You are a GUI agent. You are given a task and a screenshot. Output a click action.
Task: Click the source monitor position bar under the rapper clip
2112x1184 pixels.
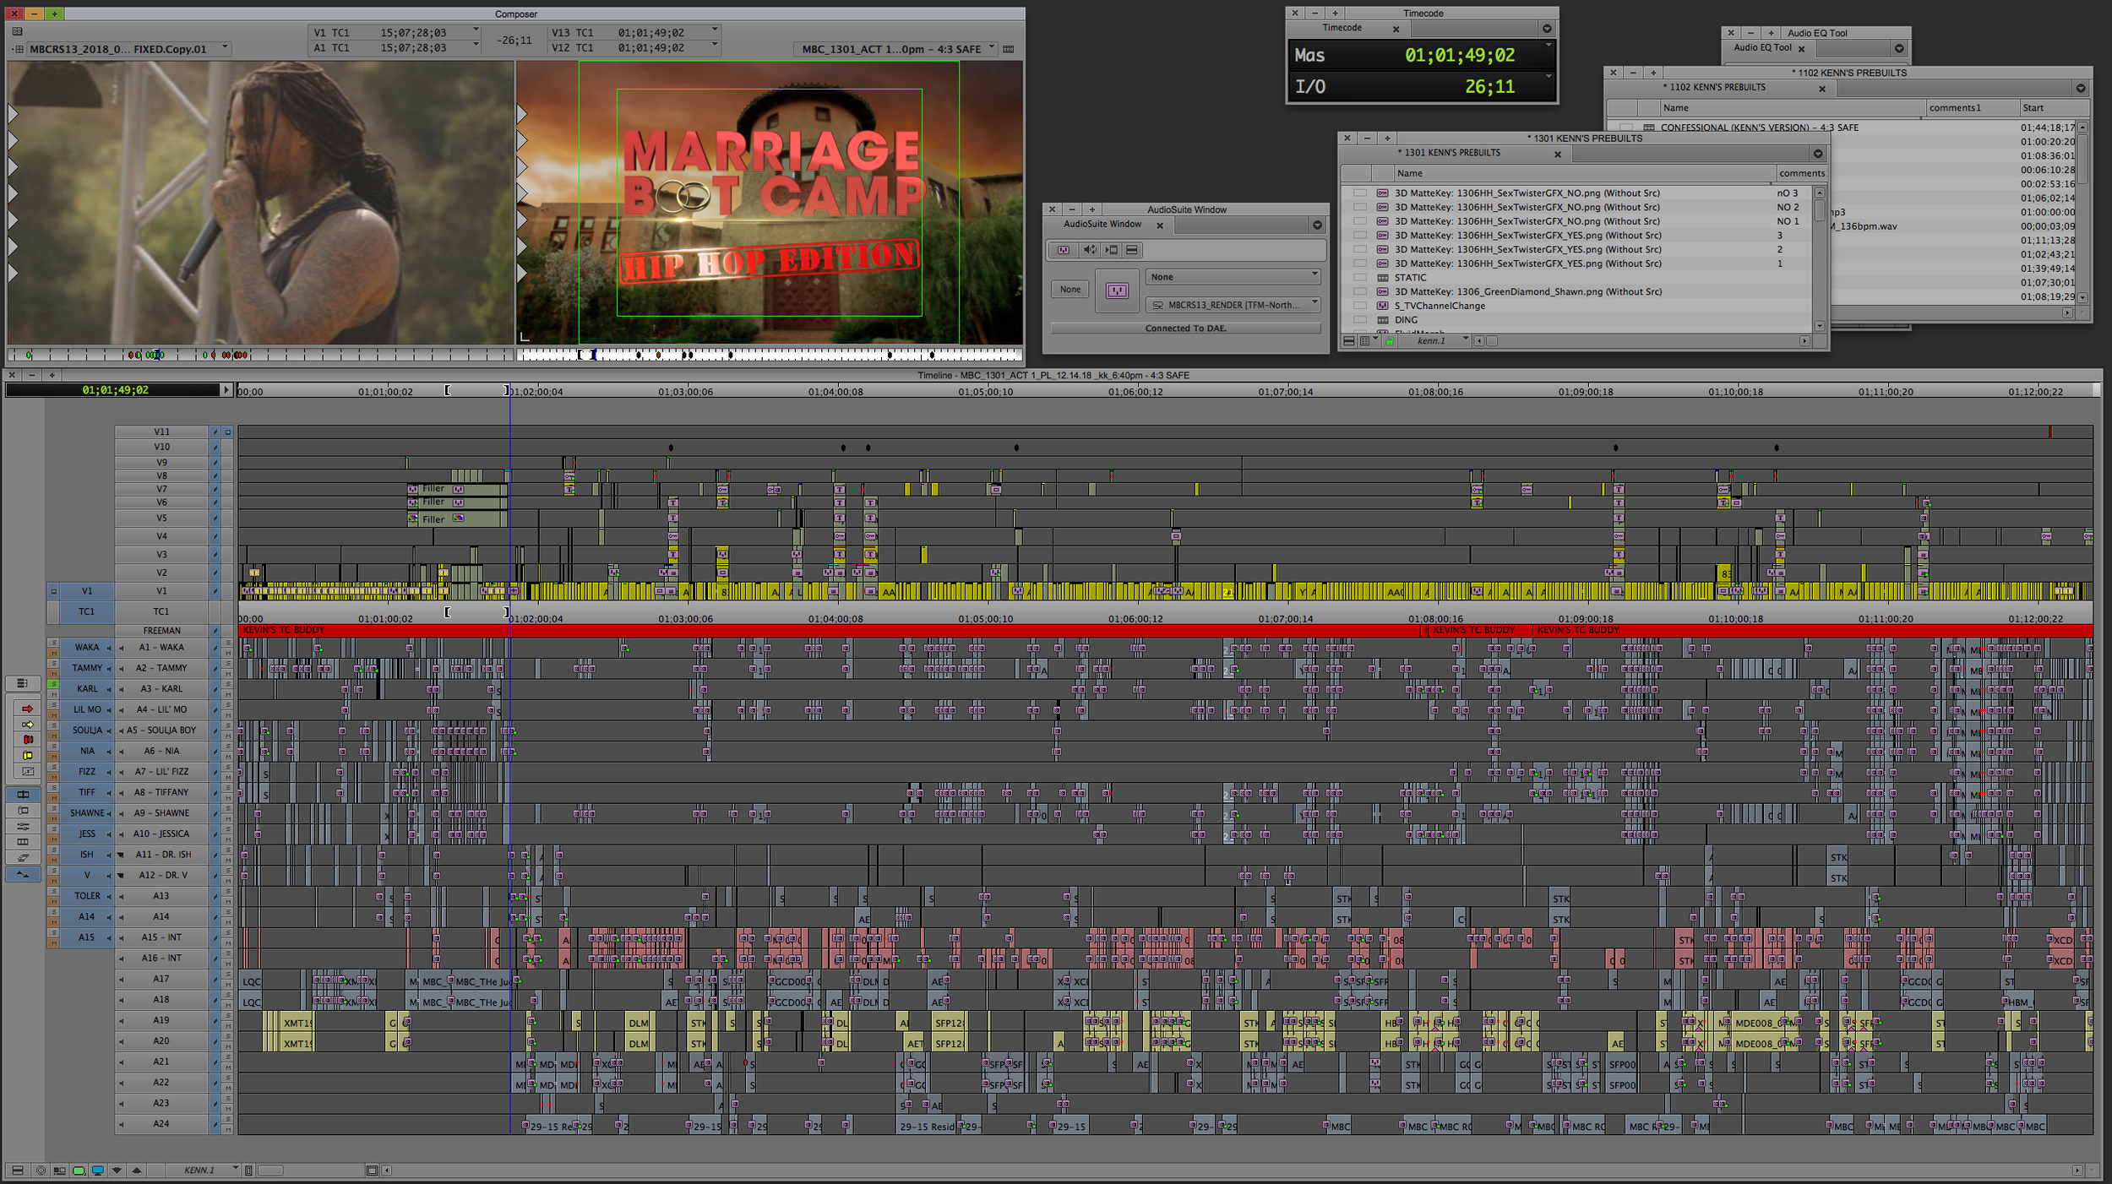(x=260, y=356)
